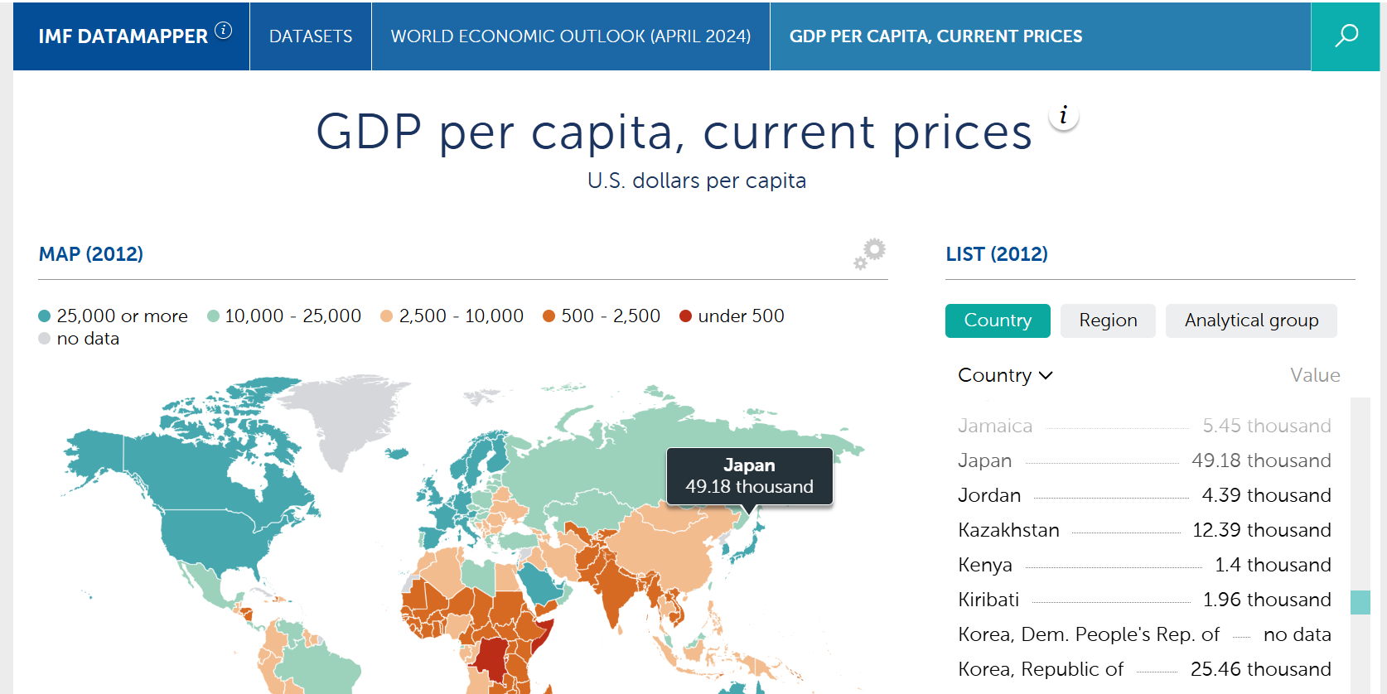
Task: Click the "2,500 - 10,000" legend color
Action: pyautogui.click(x=386, y=316)
